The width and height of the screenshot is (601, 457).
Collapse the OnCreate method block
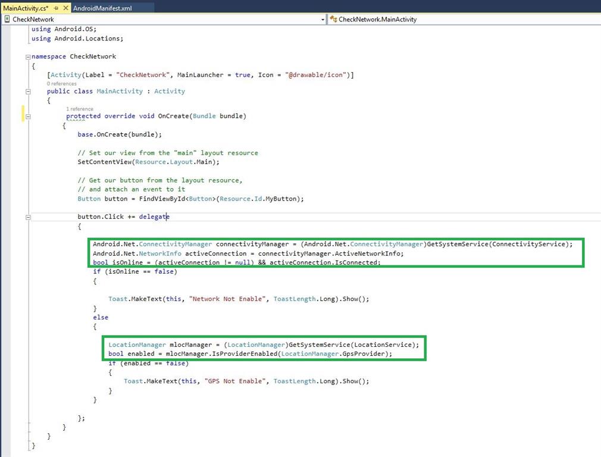tap(27, 116)
